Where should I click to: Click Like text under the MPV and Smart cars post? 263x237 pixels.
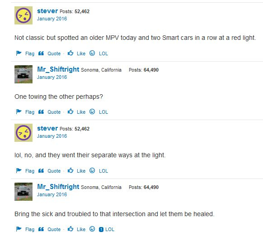pyautogui.click(x=81, y=53)
